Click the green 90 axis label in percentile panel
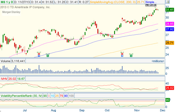Image resolution: width=177 pixels, height=112 pixels. pyautogui.click(x=168, y=100)
